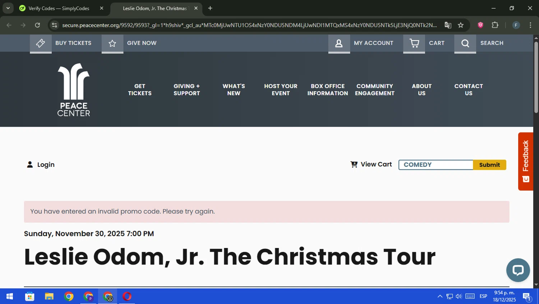The width and height of the screenshot is (539, 304).
Task: Click the red shield extension icon
Action: [x=480, y=25]
